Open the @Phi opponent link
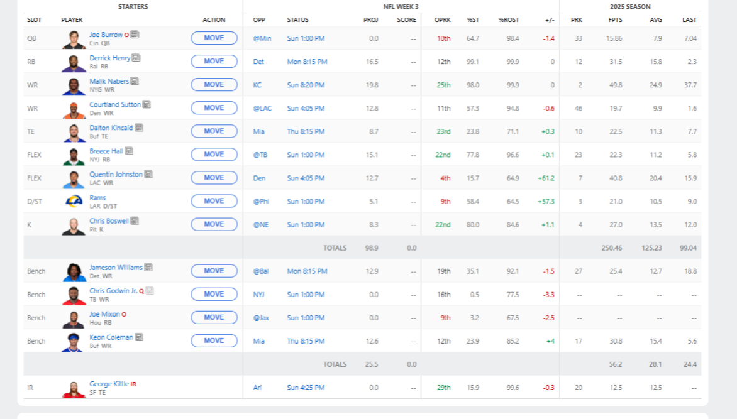Screen dimensions: 737x419 pos(261,201)
